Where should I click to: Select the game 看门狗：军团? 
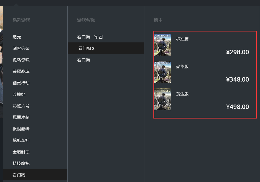pyautogui.click(x=90, y=37)
